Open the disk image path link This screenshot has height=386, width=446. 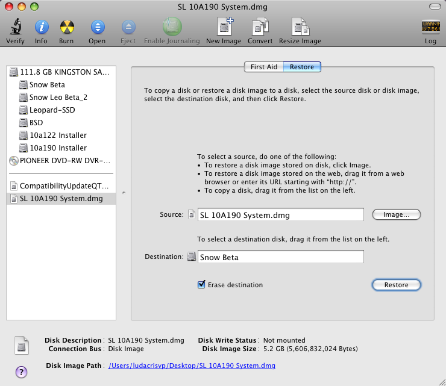coord(192,366)
